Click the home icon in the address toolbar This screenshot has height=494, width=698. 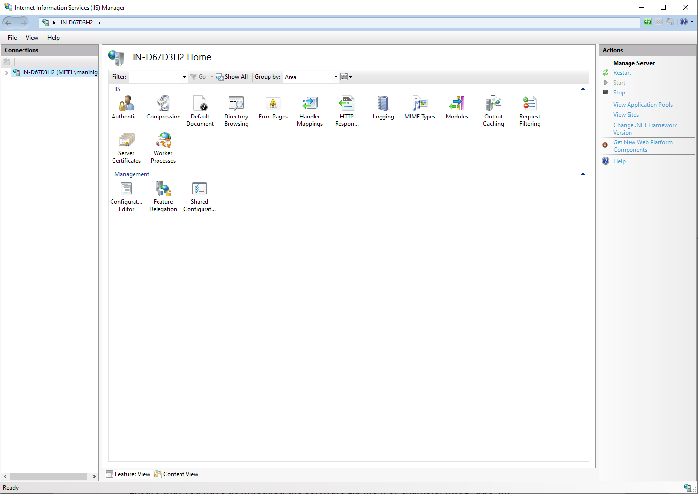coord(670,22)
